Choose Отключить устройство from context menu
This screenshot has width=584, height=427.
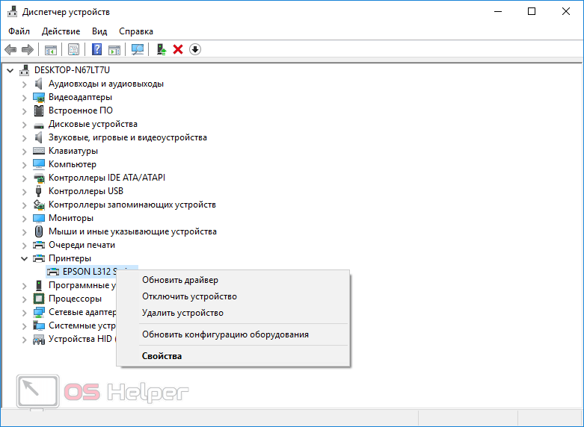click(233, 296)
